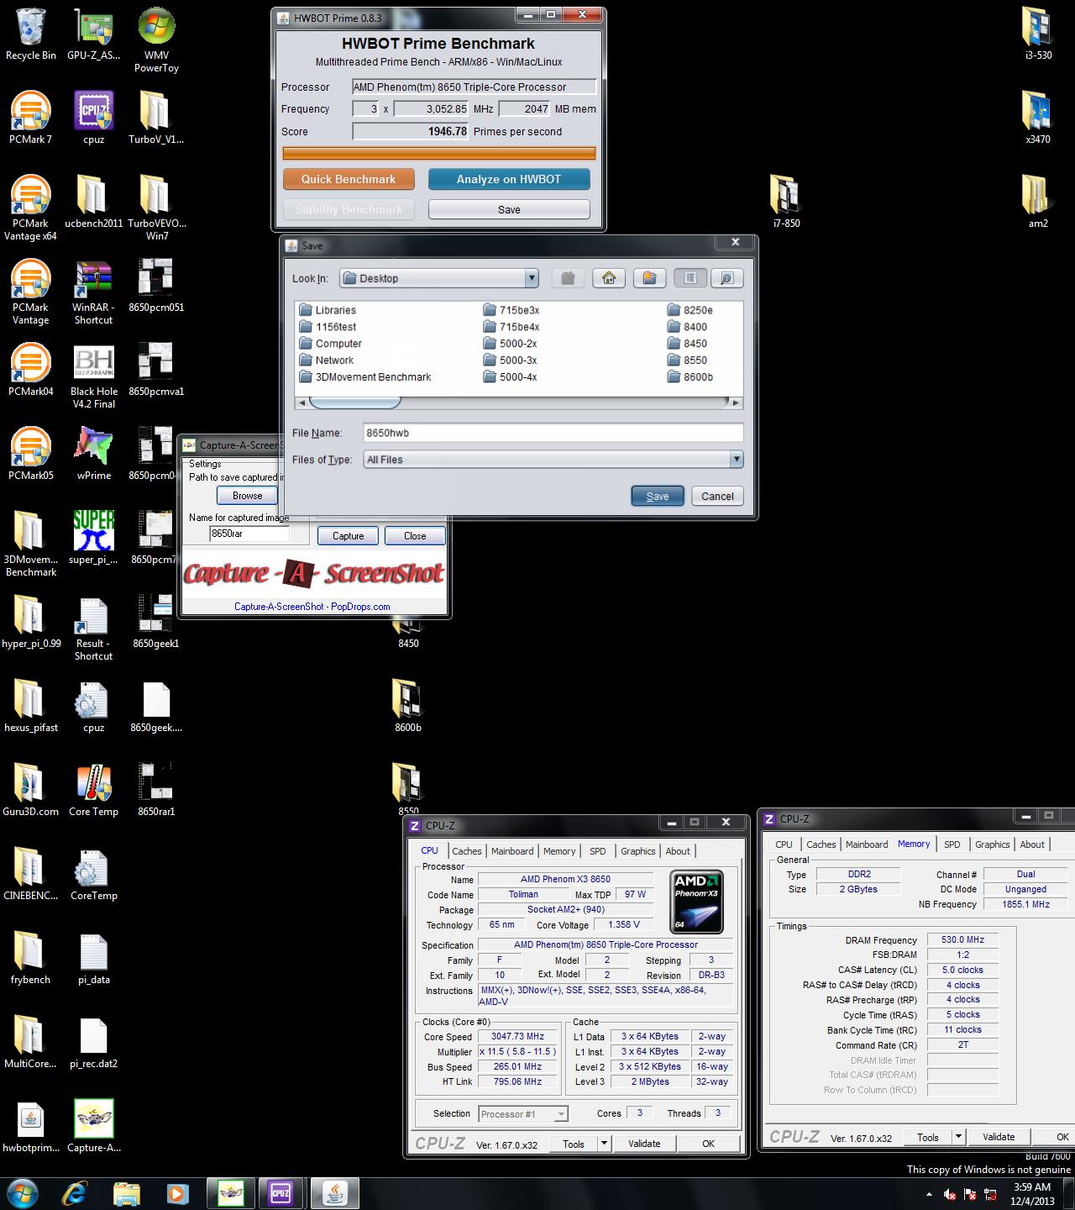
Task: Click the taskbar clock showing 3:59 AM
Action: [x=1032, y=1193]
